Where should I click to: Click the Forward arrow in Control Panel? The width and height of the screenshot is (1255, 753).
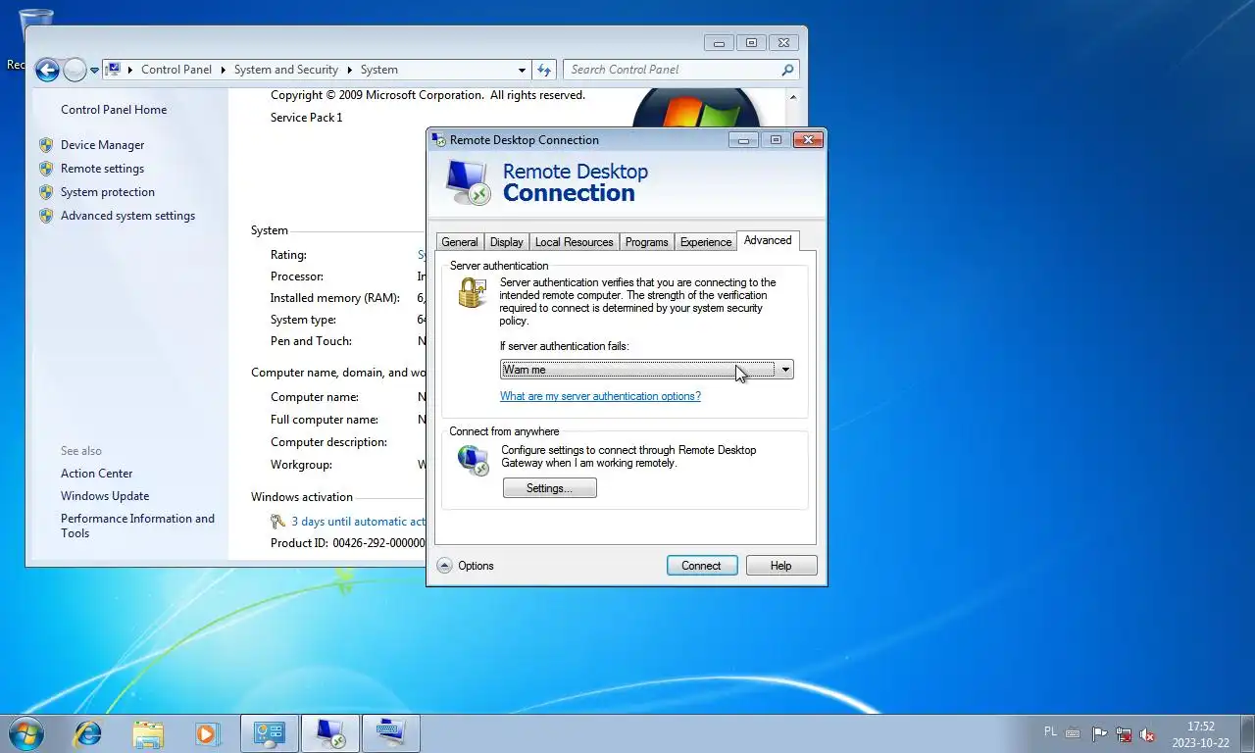pyautogui.click(x=75, y=70)
